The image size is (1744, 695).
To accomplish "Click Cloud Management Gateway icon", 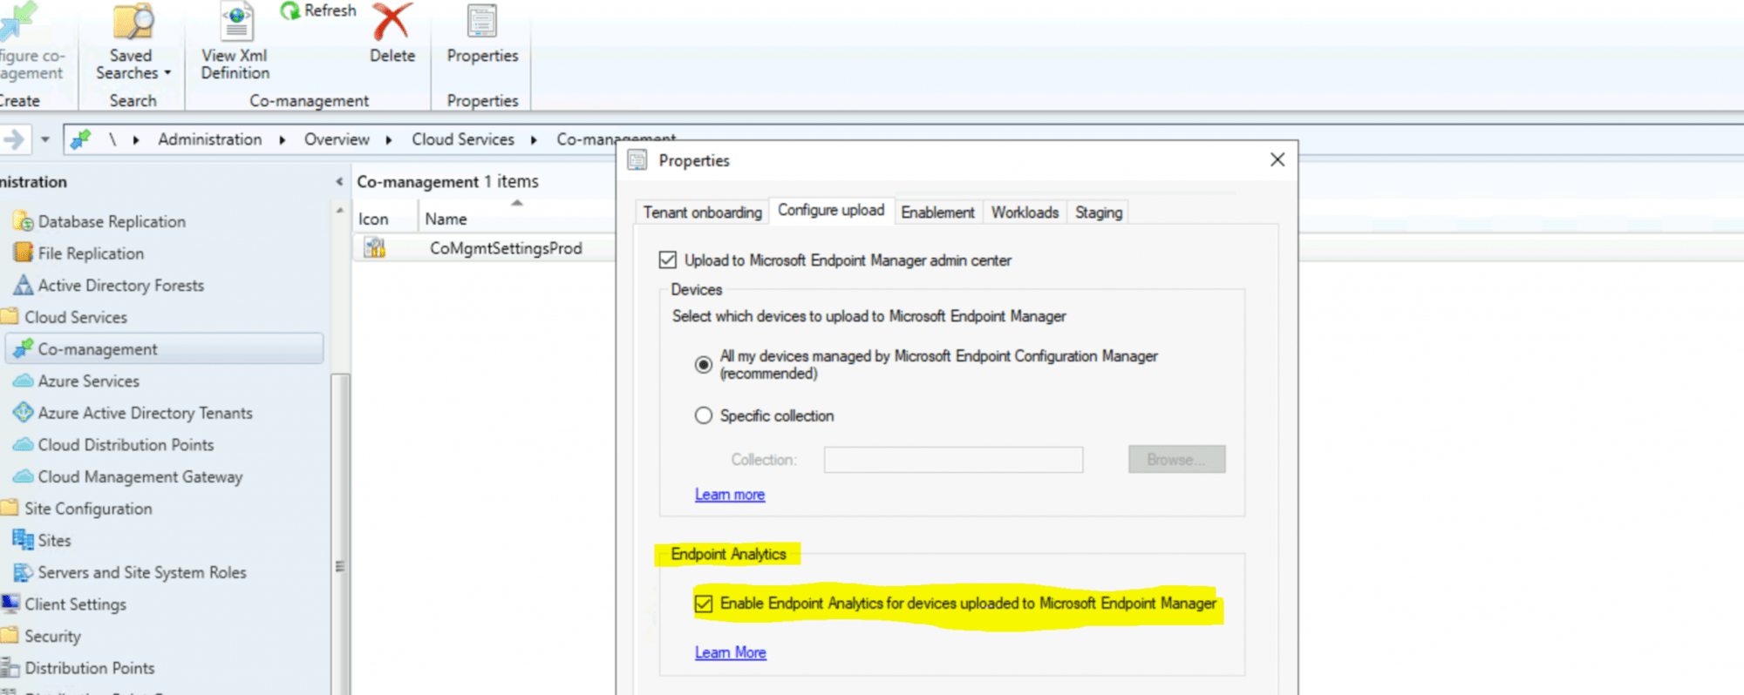I will click(24, 476).
